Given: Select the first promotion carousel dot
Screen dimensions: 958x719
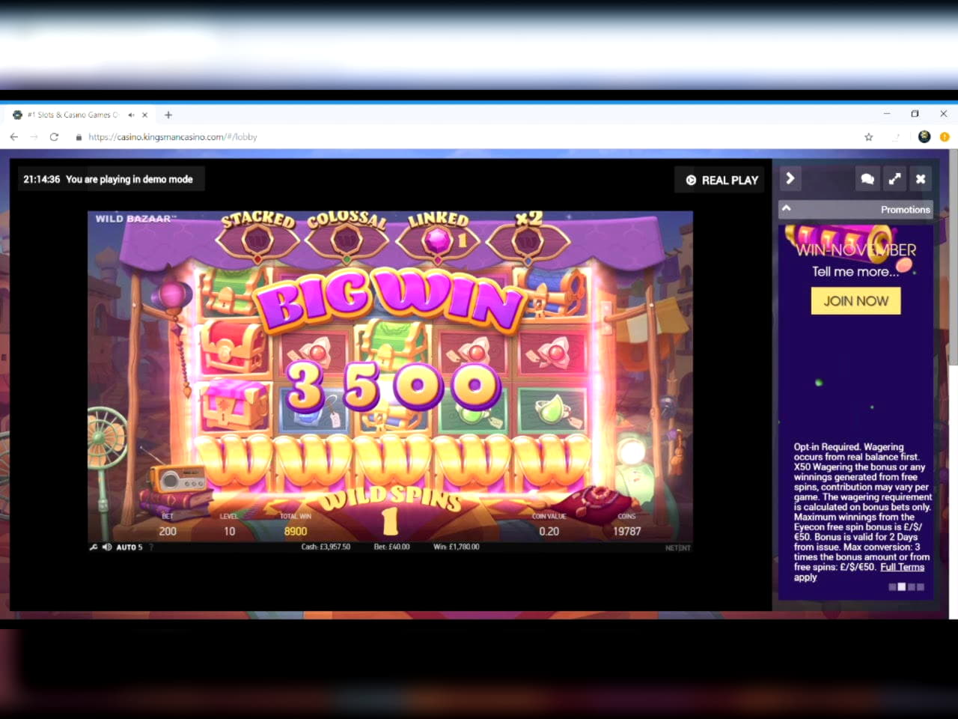Looking at the screenshot, I should click(x=892, y=587).
